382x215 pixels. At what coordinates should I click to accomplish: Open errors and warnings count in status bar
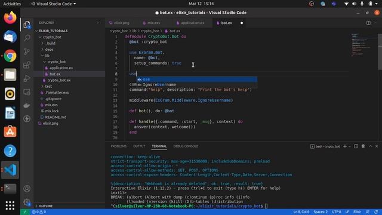click(39, 212)
